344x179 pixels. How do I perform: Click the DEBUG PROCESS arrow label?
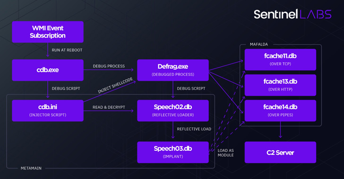point(109,66)
